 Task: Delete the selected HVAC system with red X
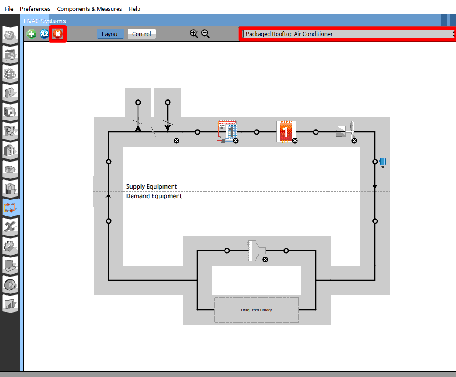pyautogui.click(x=57, y=34)
